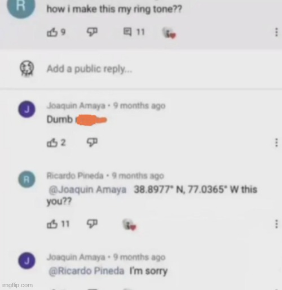282x290 pixels.
Task: Click creator heart badge on ring tone comment
Action: [169, 33]
